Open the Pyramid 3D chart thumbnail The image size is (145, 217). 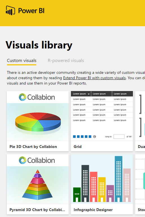(x=38, y=185)
